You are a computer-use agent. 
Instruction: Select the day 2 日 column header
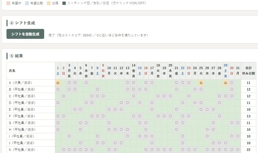point(64,71)
